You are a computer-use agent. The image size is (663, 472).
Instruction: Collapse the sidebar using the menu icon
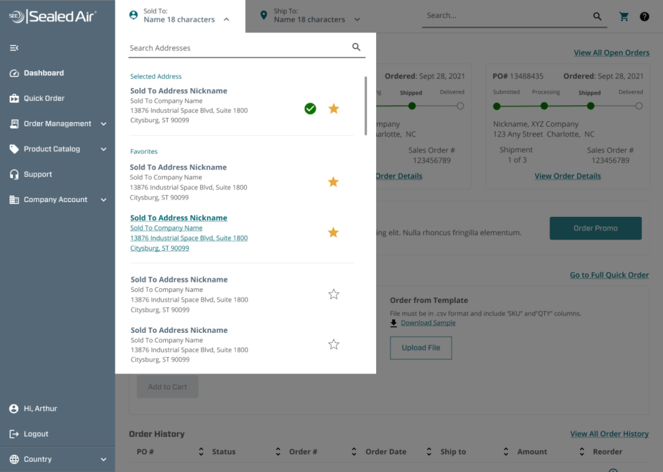tap(14, 48)
